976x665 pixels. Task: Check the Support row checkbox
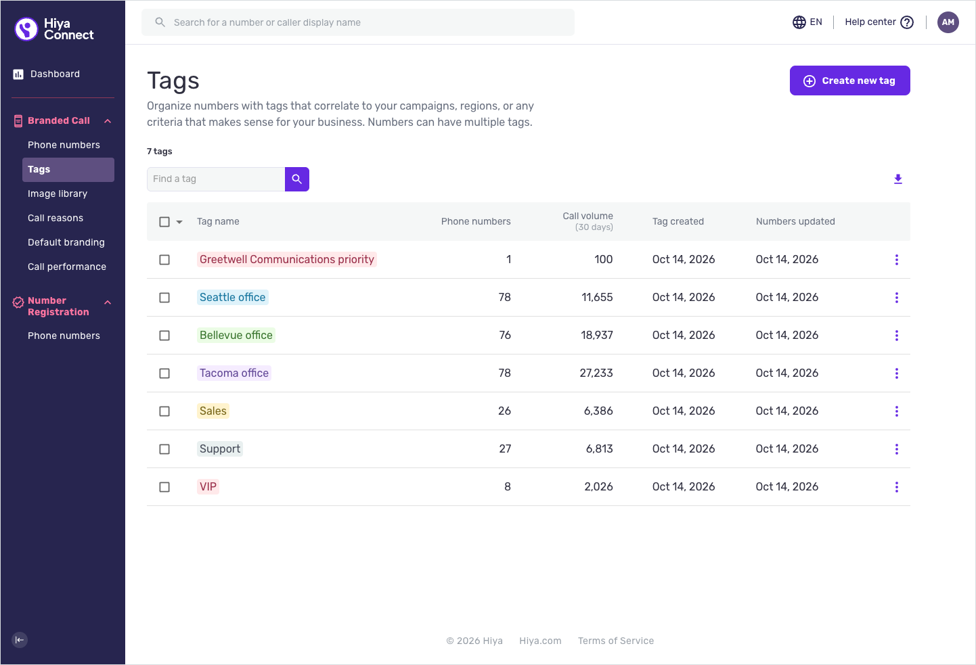point(164,449)
